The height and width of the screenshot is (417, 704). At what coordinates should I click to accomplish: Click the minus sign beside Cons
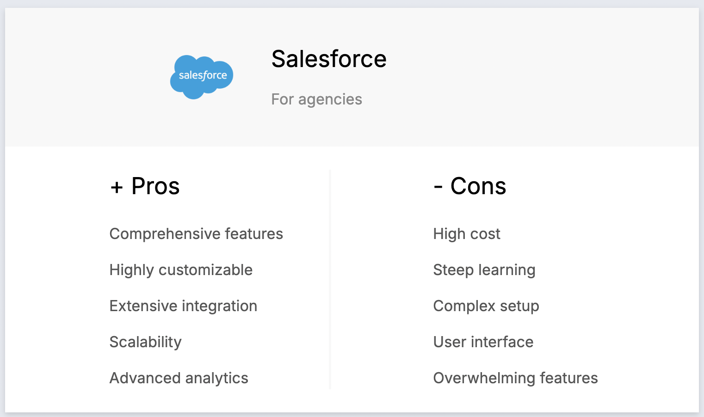point(438,187)
